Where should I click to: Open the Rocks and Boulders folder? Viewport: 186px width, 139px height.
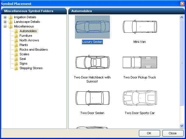tap(33, 50)
